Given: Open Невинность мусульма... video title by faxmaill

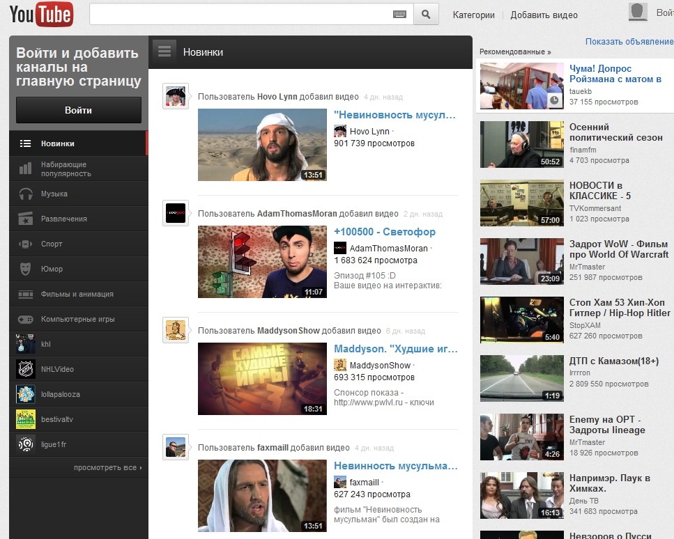Looking at the screenshot, I should tap(395, 466).
